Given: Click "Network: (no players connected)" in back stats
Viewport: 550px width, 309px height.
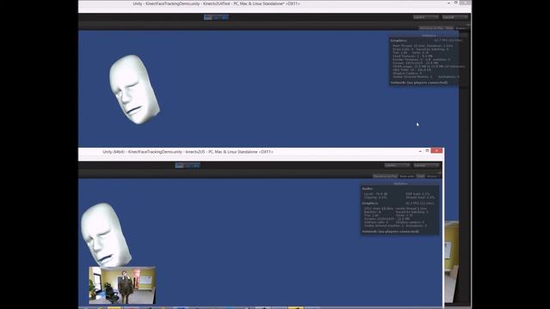Looking at the screenshot, I should click(x=419, y=82).
